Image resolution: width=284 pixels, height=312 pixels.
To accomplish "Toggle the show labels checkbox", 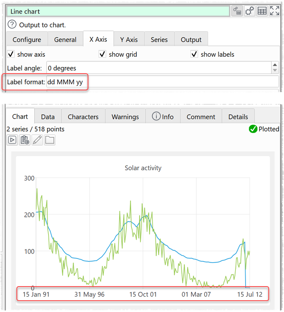I will click(194, 54).
